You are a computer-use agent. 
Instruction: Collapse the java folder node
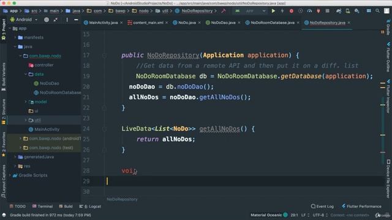pos(15,46)
